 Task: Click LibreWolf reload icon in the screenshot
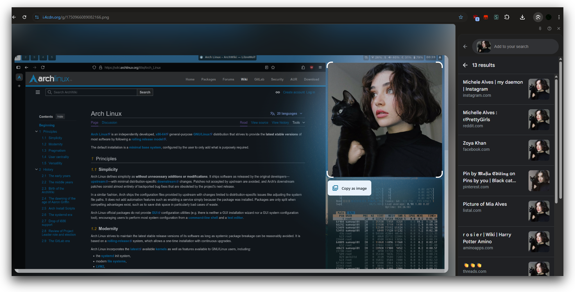(43, 67)
